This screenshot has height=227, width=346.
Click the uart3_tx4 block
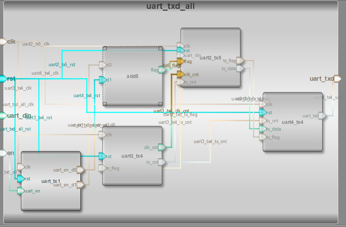pos(132,155)
